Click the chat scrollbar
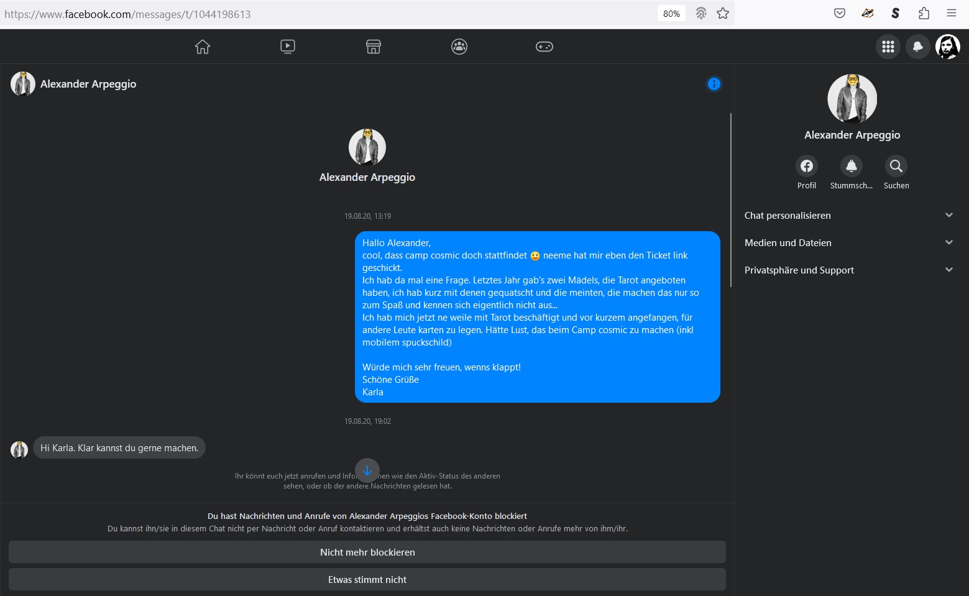Viewport: 969px width, 596px height. coord(731,200)
